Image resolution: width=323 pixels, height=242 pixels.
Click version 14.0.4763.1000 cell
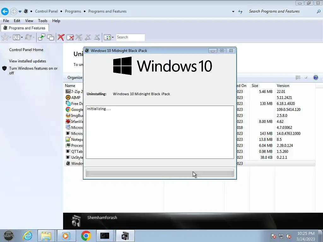coord(289,133)
